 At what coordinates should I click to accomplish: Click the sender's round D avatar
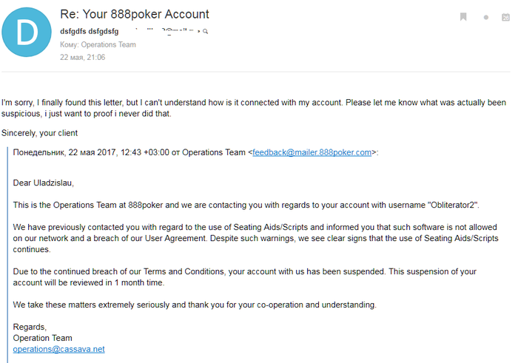point(27,33)
